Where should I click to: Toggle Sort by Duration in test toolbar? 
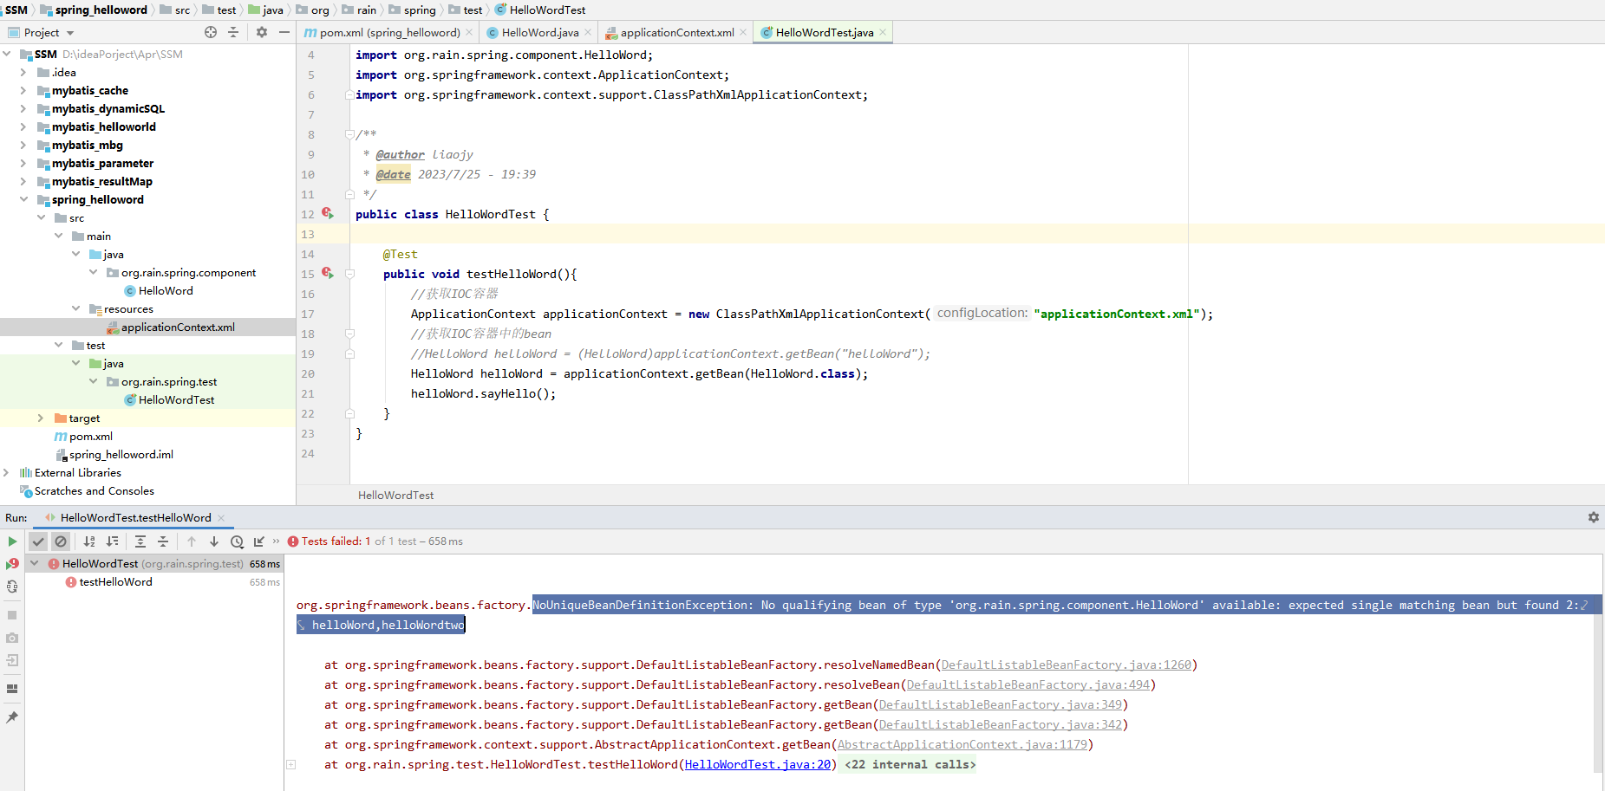pyautogui.click(x=112, y=541)
